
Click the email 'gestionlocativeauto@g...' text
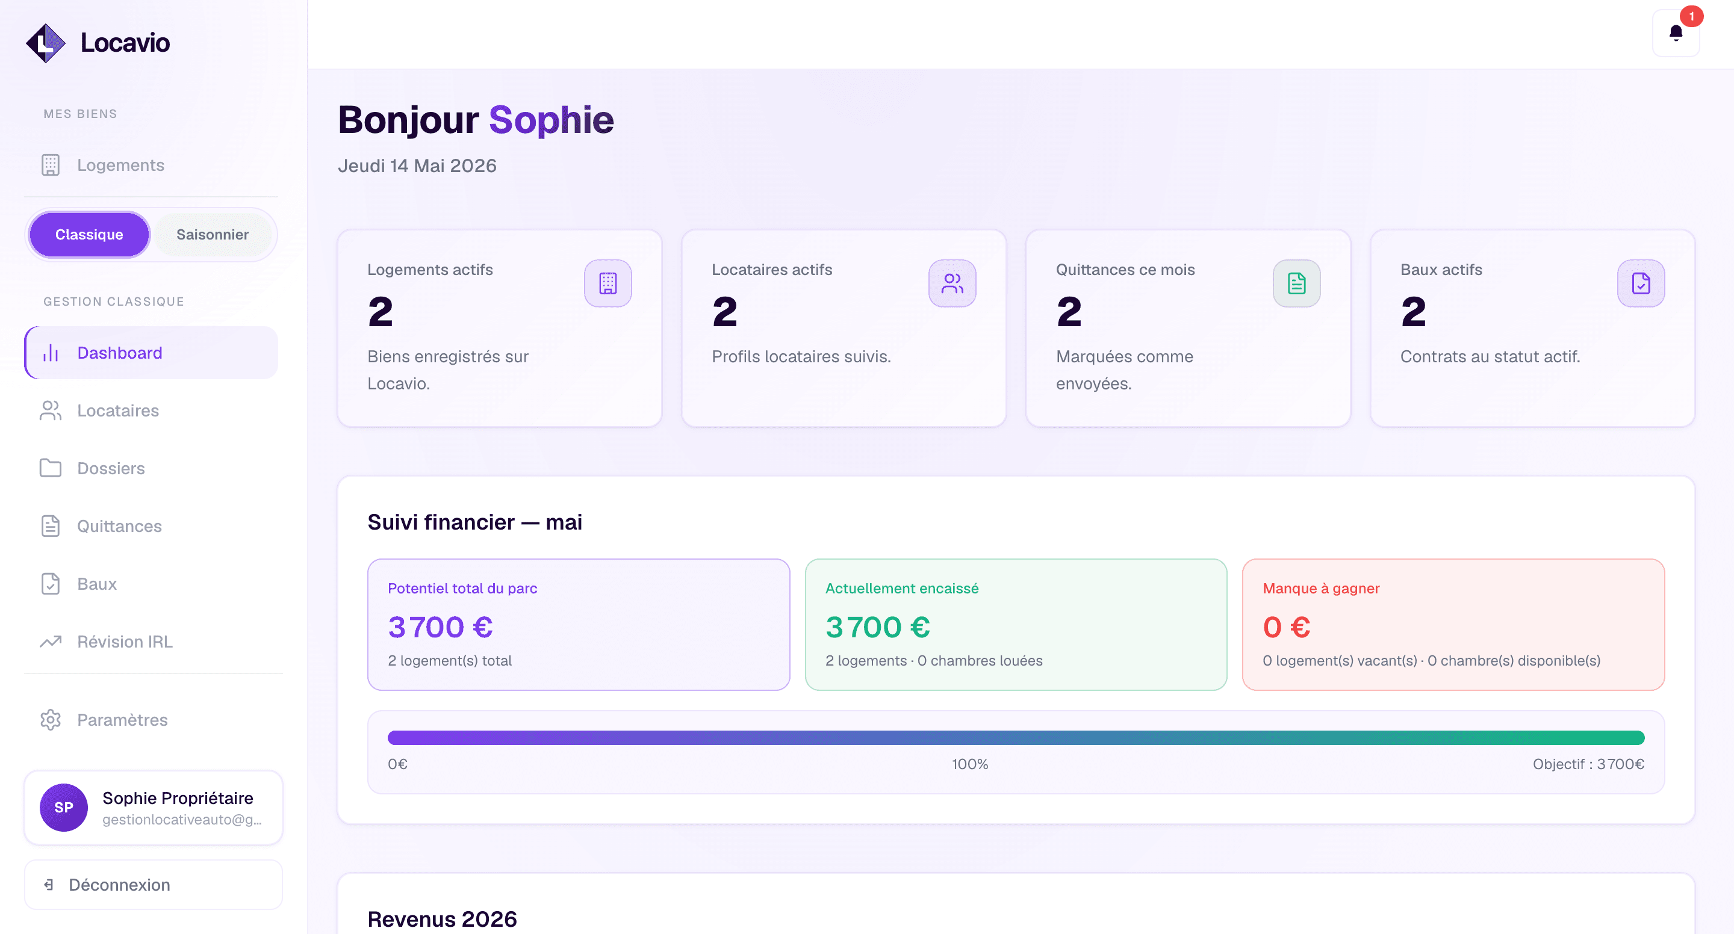182,820
